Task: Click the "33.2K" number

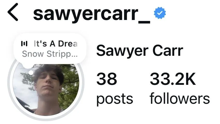Action: 173,79
